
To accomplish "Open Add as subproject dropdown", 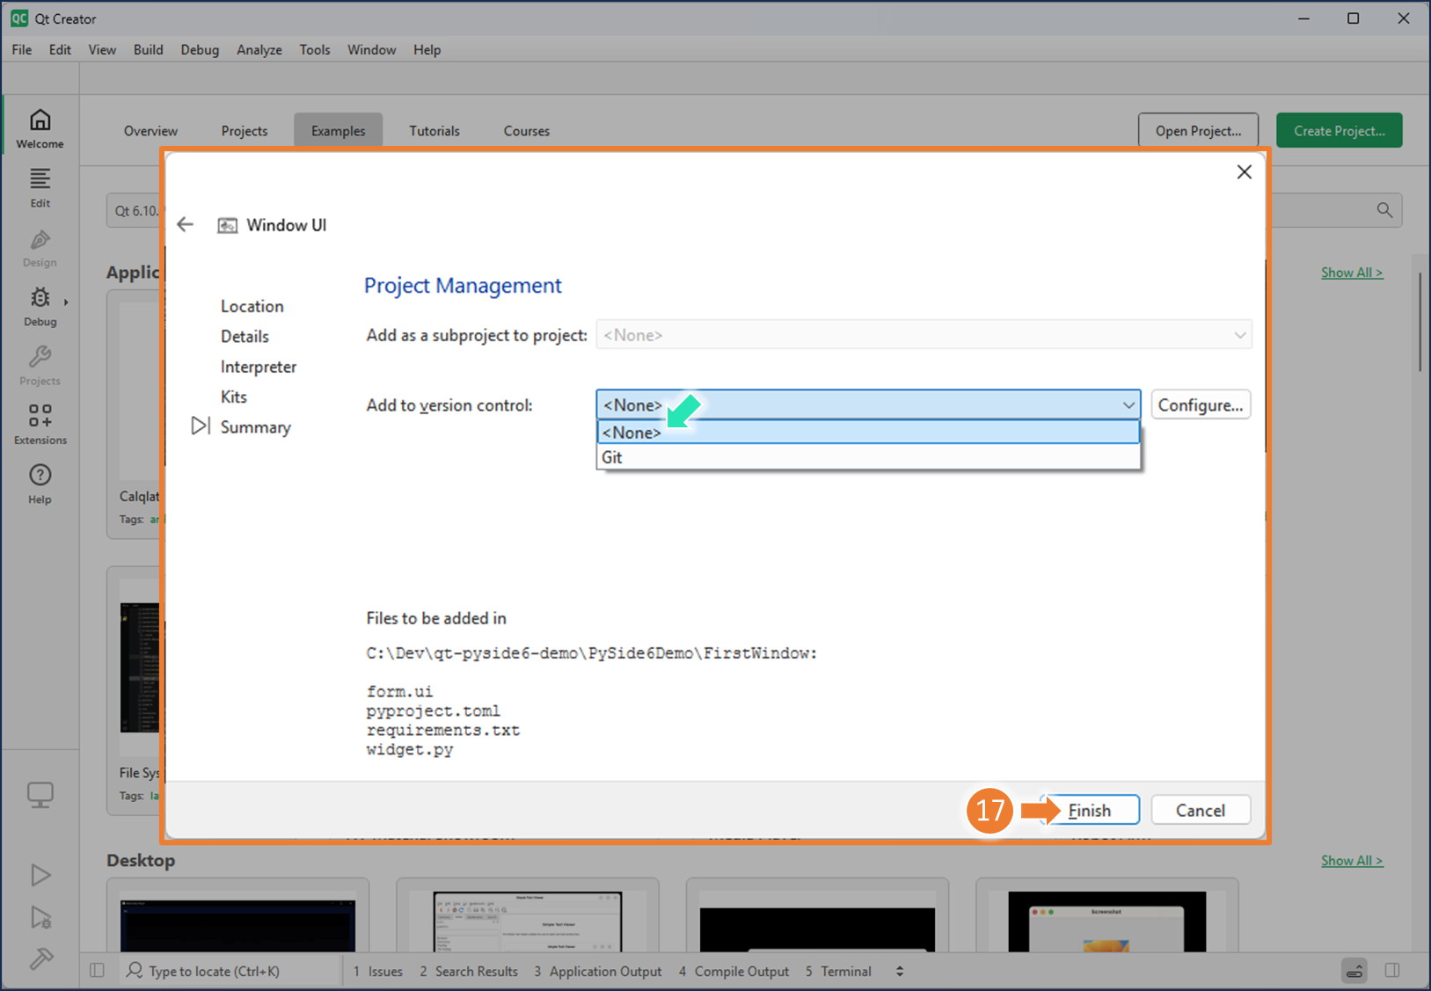I will click(x=924, y=335).
